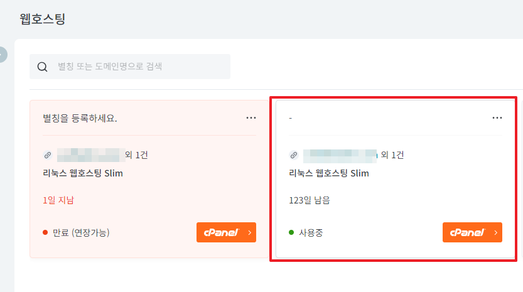Click the link icon on the expired card
Viewport: 523px width, 292px height.
[48, 155]
